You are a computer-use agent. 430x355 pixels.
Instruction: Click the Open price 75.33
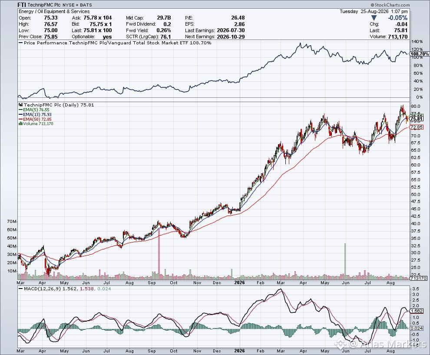point(51,18)
